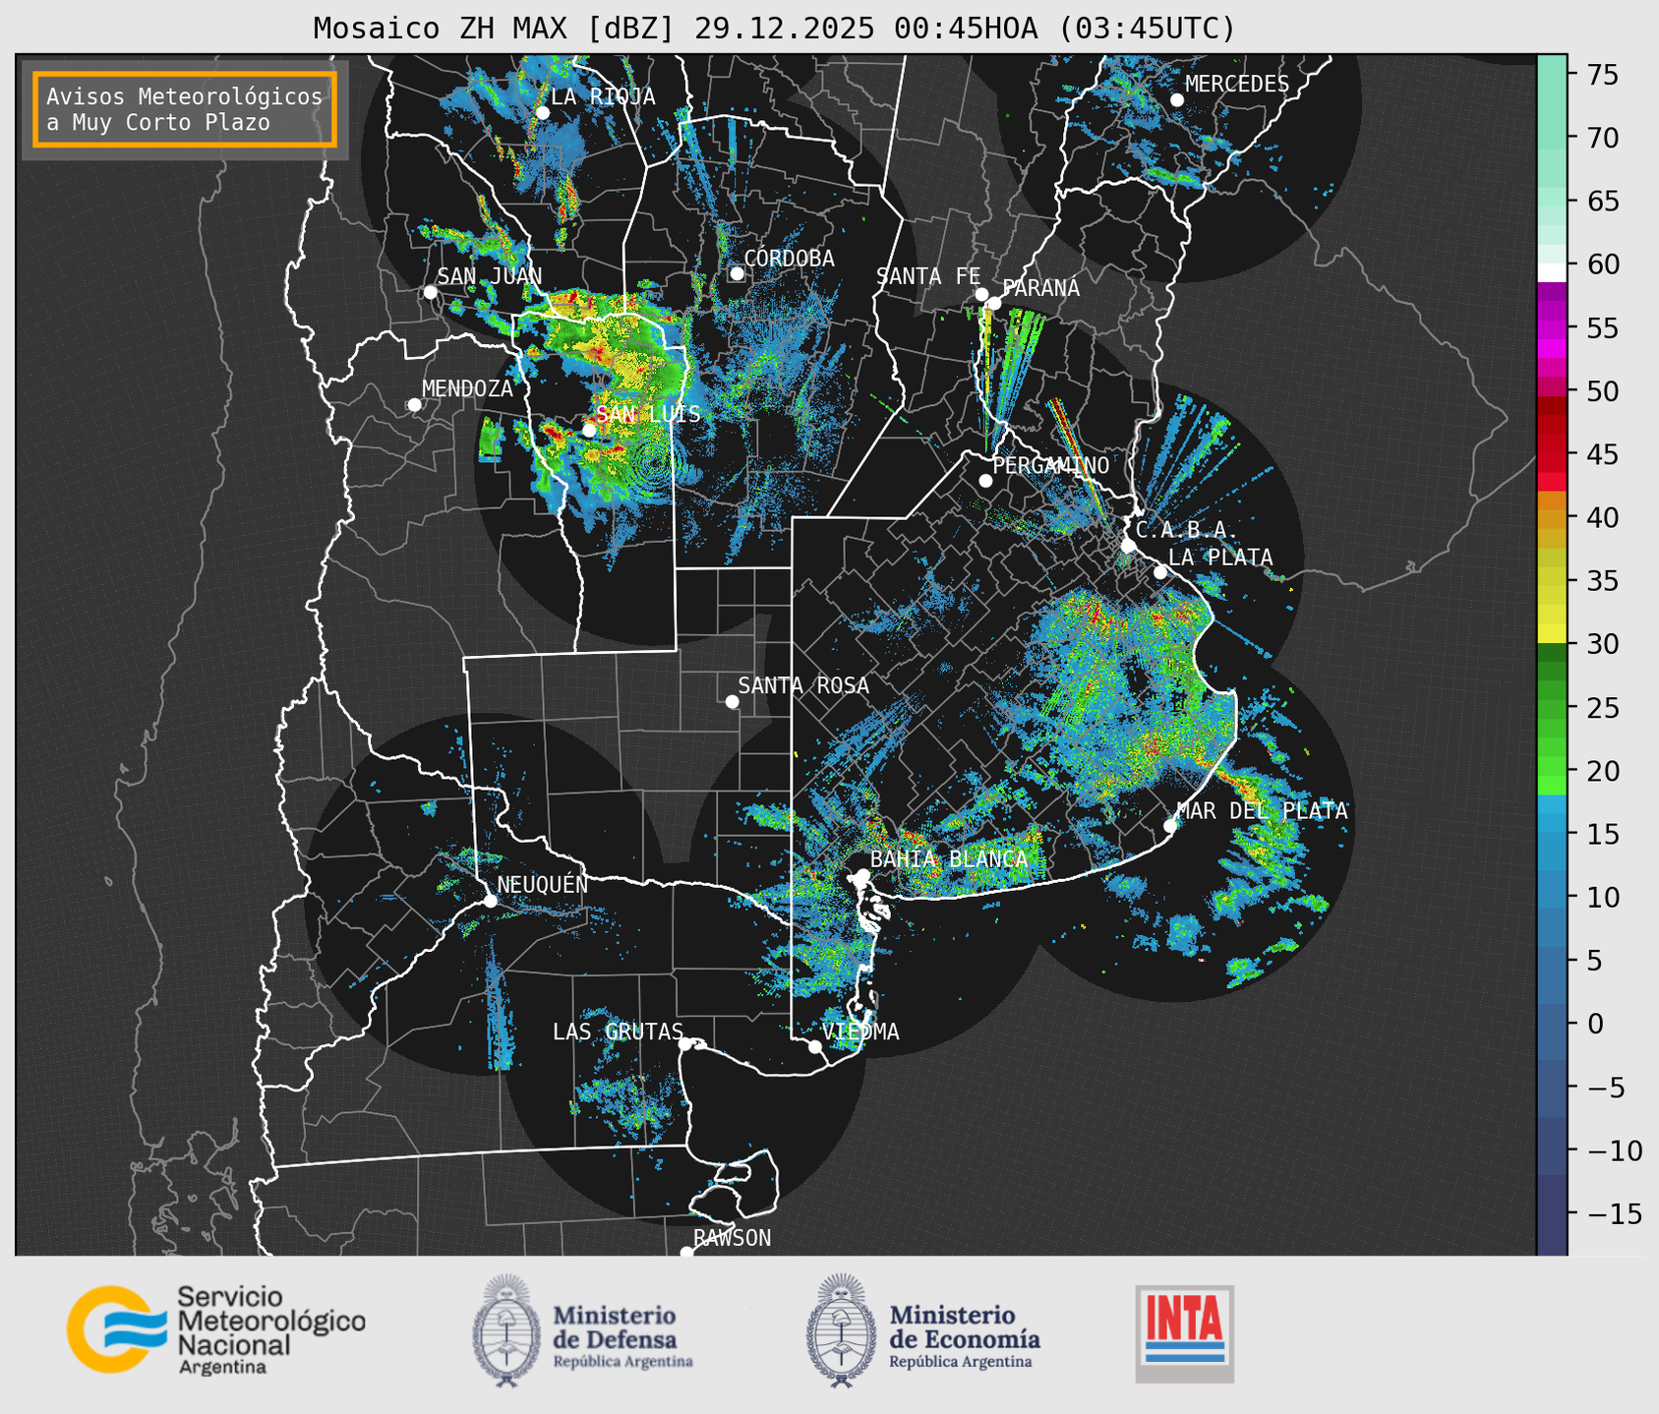Click the Rawson city marker dot

[686, 1252]
